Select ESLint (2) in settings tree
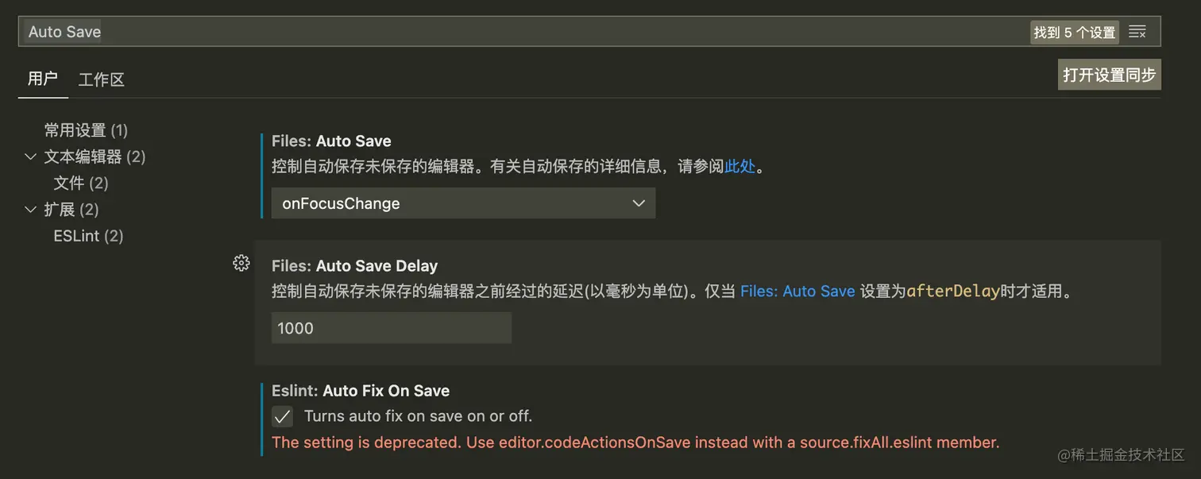The height and width of the screenshot is (479, 1201). pos(88,236)
